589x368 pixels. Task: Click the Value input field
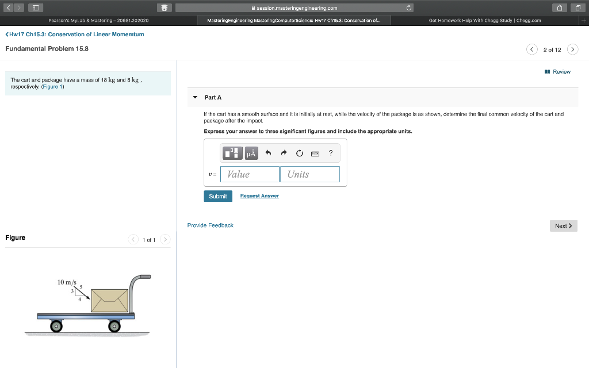(249, 174)
